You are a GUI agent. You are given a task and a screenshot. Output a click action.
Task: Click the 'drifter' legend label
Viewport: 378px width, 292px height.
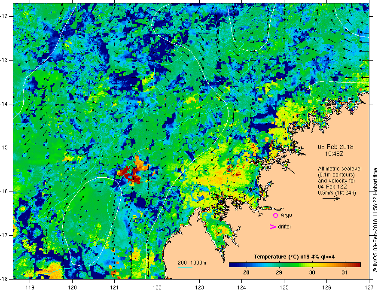tap(284, 227)
